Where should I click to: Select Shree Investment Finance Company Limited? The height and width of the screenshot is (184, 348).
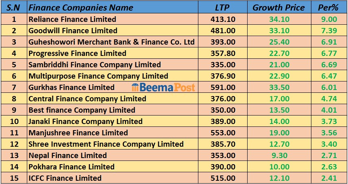pos(106,144)
